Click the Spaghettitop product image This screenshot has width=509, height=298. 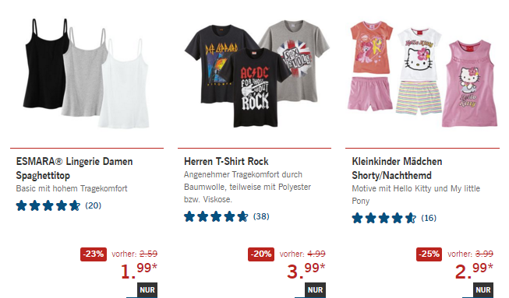point(87,74)
